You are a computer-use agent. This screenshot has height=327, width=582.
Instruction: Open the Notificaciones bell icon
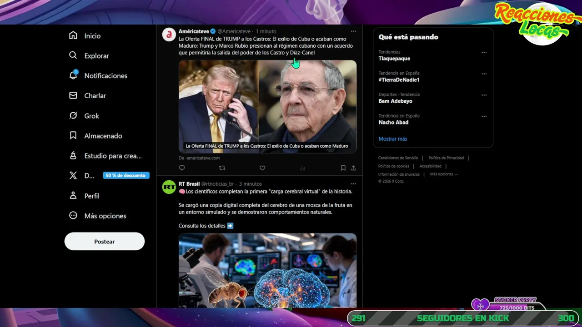73,75
